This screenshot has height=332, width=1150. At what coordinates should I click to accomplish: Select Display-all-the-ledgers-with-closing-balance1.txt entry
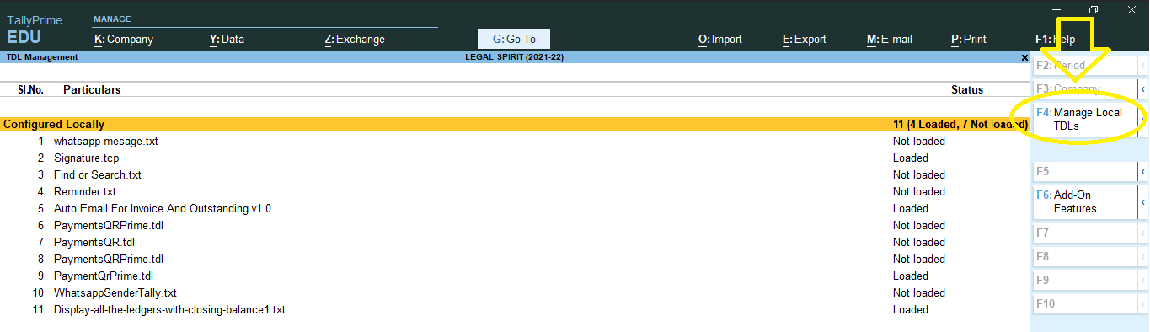pyautogui.click(x=169, y=309)
